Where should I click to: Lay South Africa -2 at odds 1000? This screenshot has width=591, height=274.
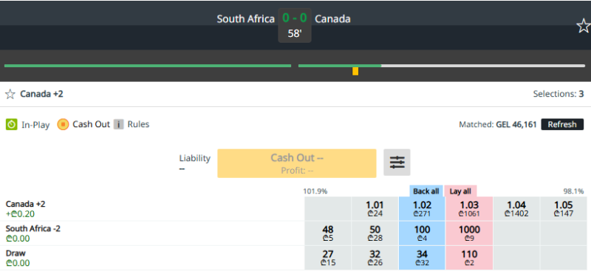click(469, 233)
